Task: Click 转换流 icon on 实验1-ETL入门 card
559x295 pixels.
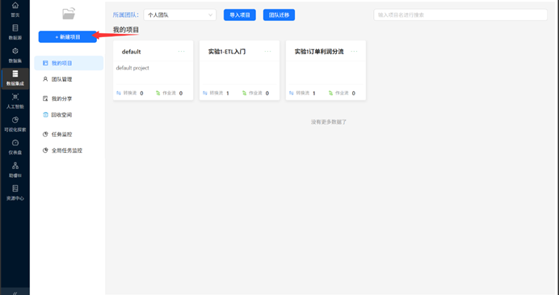Action: point(205,93)
